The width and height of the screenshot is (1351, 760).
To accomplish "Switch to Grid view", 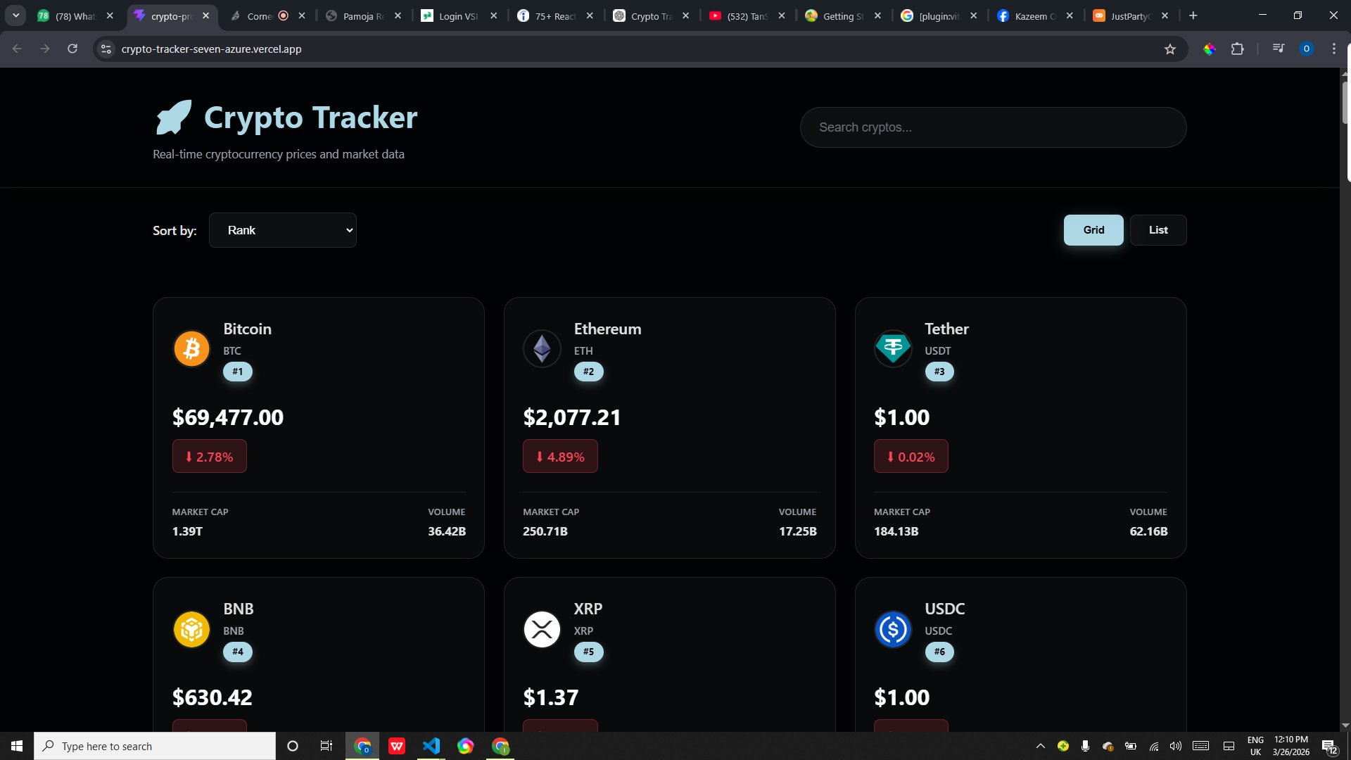I will tap(1093, 230).
